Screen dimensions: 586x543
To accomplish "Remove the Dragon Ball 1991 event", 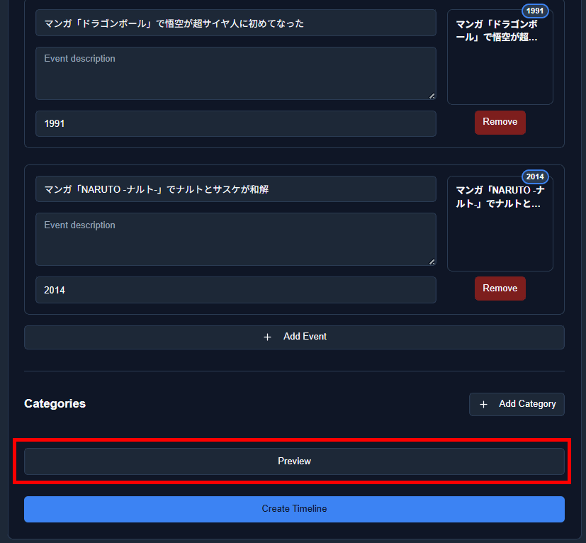I will coord(500,123).
